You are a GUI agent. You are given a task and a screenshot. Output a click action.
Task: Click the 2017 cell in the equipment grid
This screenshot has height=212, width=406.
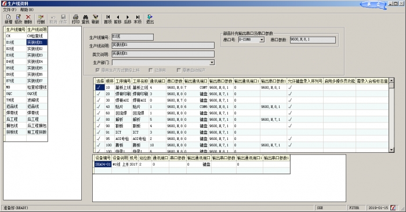pos(133,164)
